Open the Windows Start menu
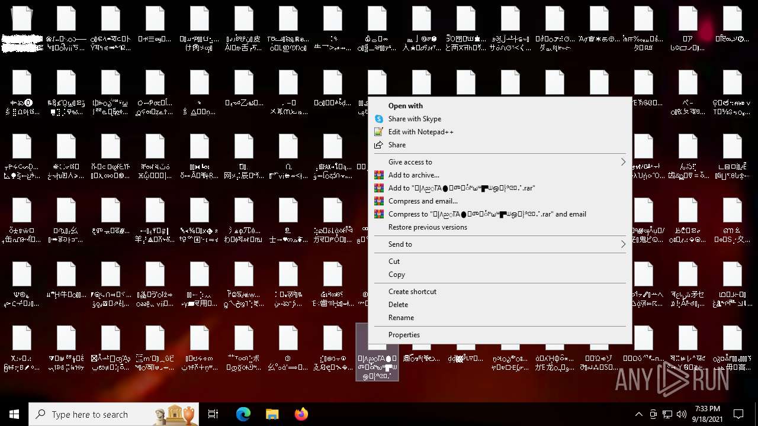The width and height of the screenshot is (758, 426). (x=14, y=414)
